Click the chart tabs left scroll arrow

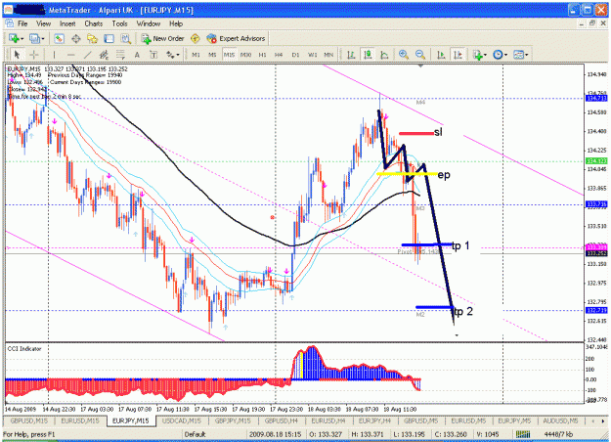pos(593,421)
